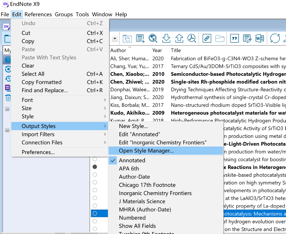Select the 'Kudo, Akihiko' 2009 reference row
This screenshot has width=286, height=234.
tap(198, 113)
